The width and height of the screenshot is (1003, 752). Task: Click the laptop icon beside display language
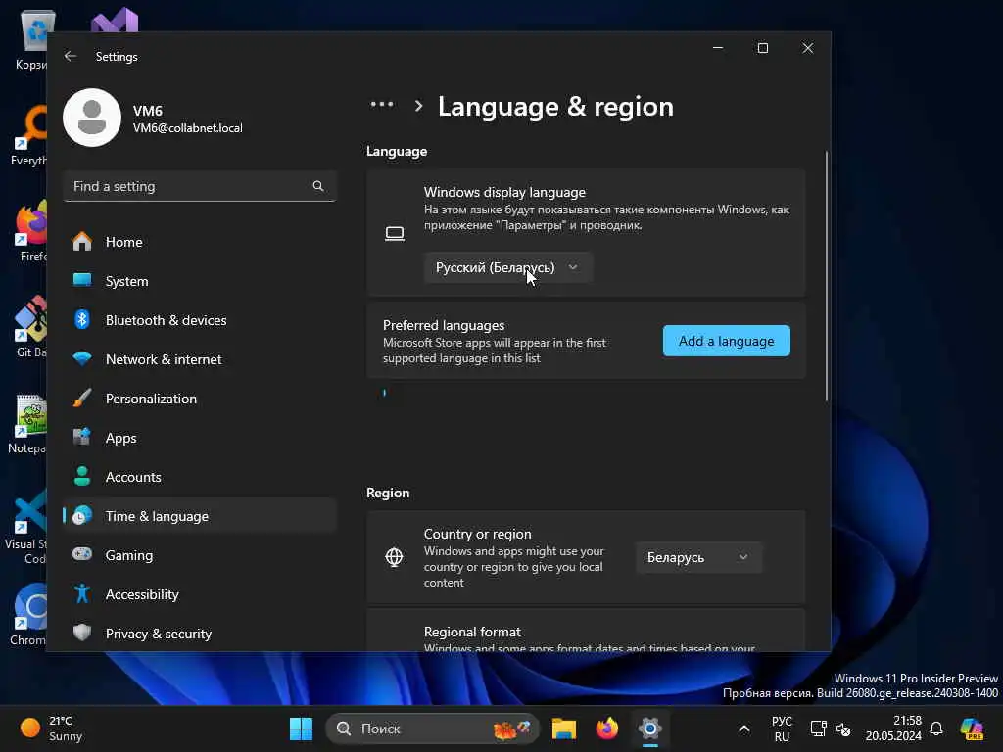(x=395, y=233)
